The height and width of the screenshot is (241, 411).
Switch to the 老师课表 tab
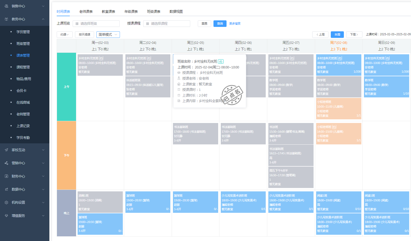click(86, 11)
